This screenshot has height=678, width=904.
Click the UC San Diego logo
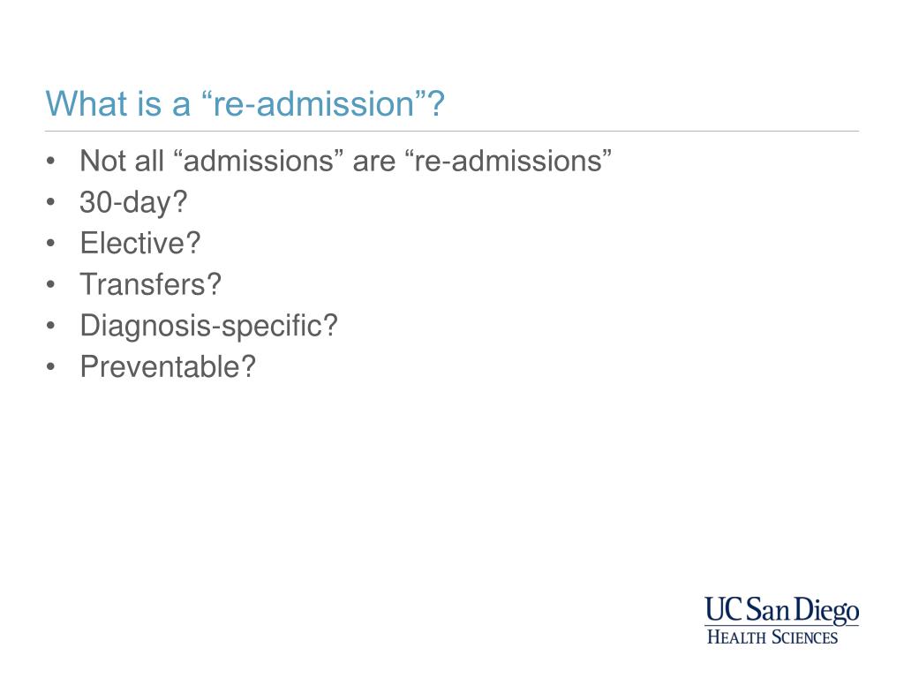[781, 621]
